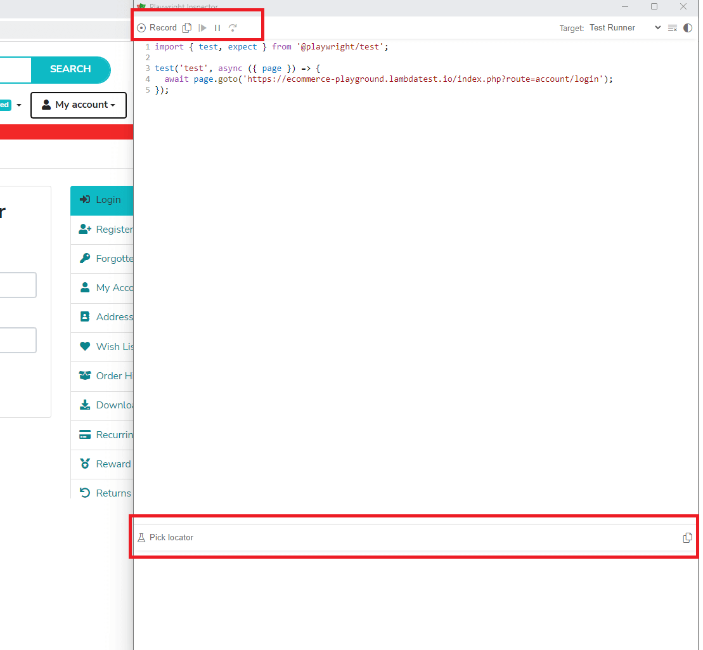Viewport: 703px width, 650px height.
Task: Click the person icon beside My Account
Action: (x=85, y=287)
